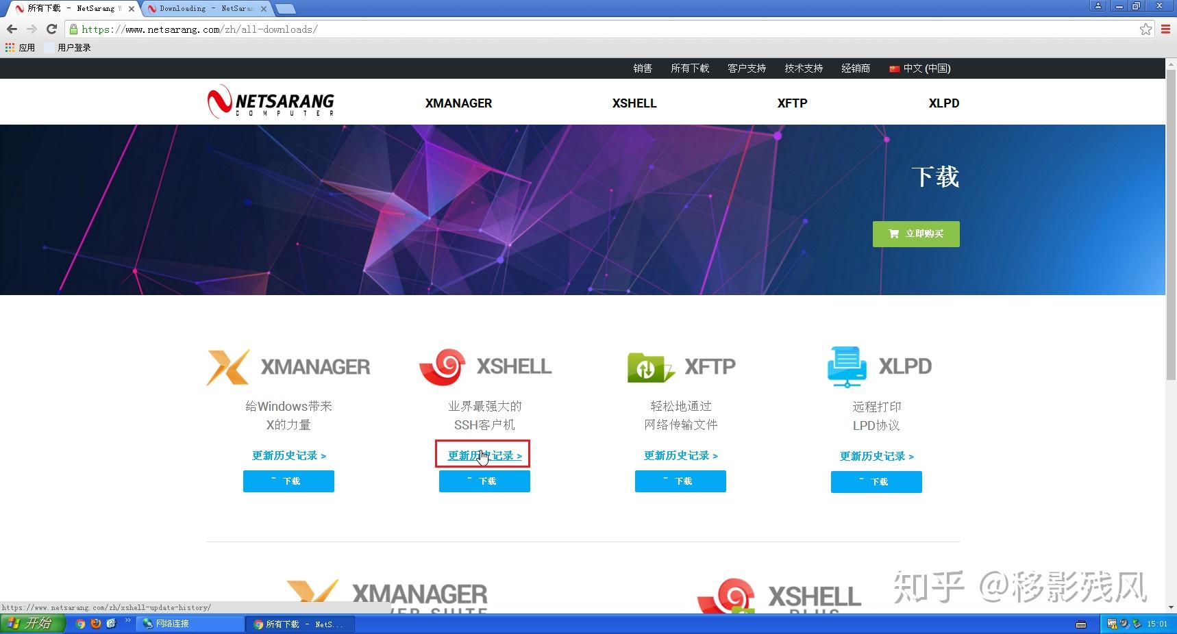Open the keyboard language bar icon
The image size is (1177, 634).
1081,624
